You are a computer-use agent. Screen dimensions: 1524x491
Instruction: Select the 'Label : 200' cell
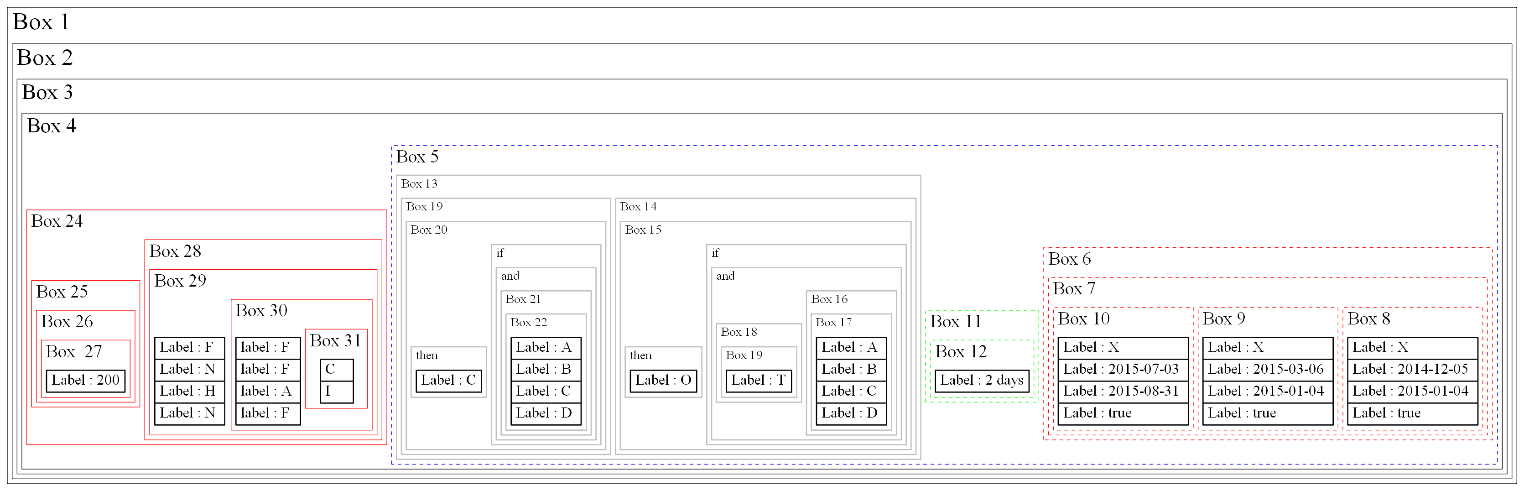coord(86,381)
